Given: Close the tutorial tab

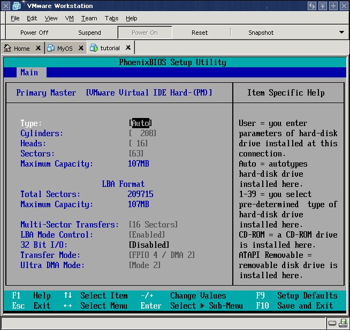Looking at the screenshot, I should coord(128,48).
